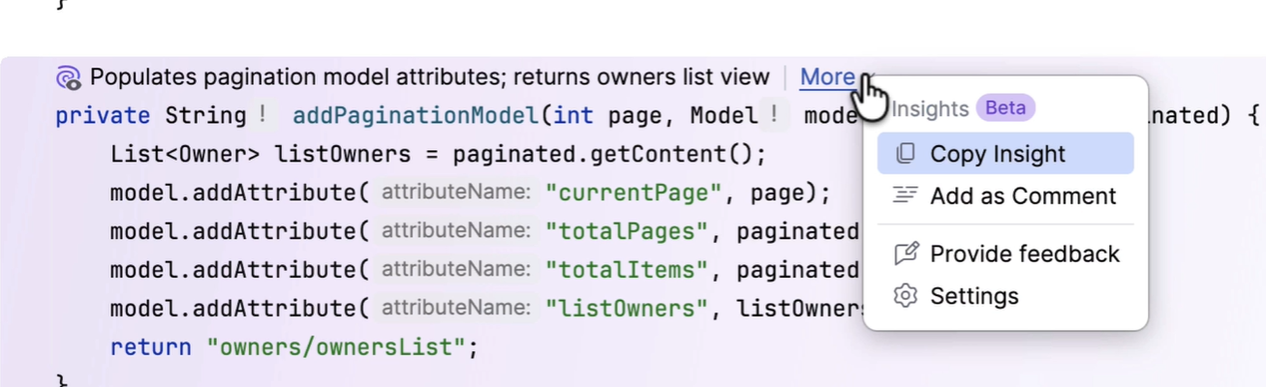Click the "listOwners" string literal
Viewport: 1266px width, 387px height.
pos(627,310)
